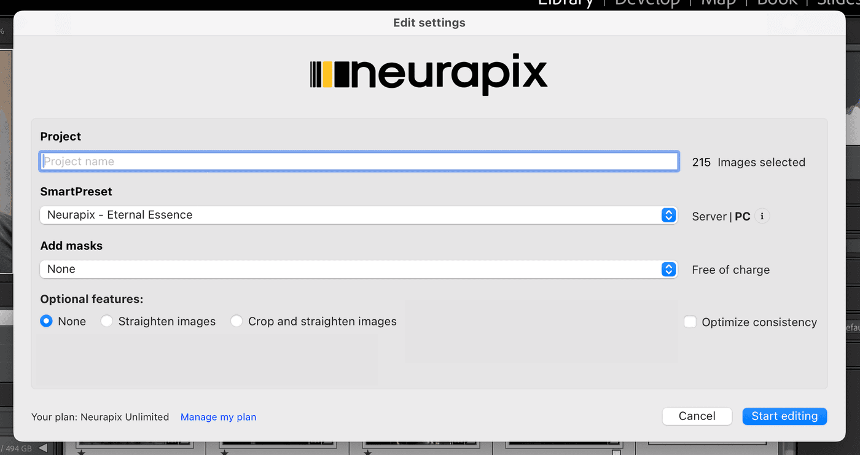This screenshot has width=860, height=455.
Task: Click Start editing button
Action: (x=784, y=416)
